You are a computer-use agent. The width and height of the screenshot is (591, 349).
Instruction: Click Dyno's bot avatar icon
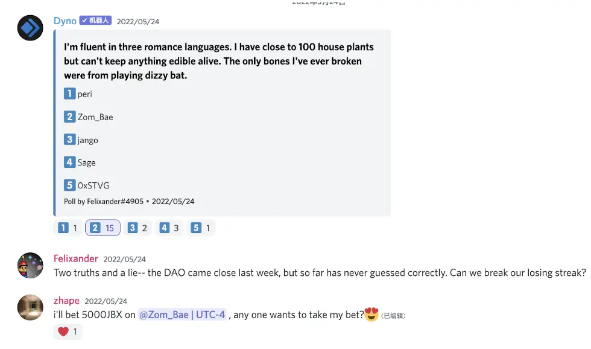coord(30,28)
